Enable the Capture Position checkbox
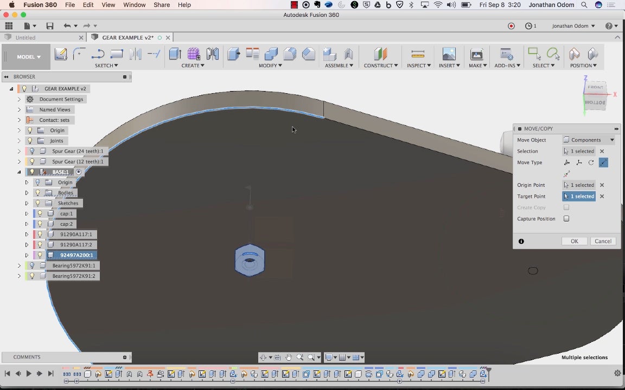Viewport: 625px width, 390px height. [x=566, y=219]
